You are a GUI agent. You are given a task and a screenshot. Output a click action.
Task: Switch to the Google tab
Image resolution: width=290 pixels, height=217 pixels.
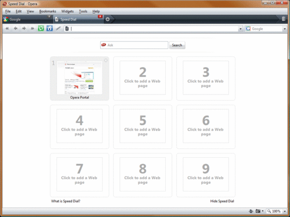pos(28,19)
